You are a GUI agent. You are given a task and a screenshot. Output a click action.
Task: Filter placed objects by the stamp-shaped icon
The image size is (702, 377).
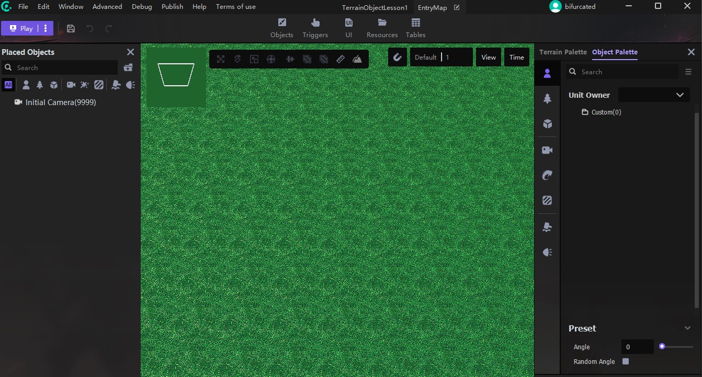(116, 85)
